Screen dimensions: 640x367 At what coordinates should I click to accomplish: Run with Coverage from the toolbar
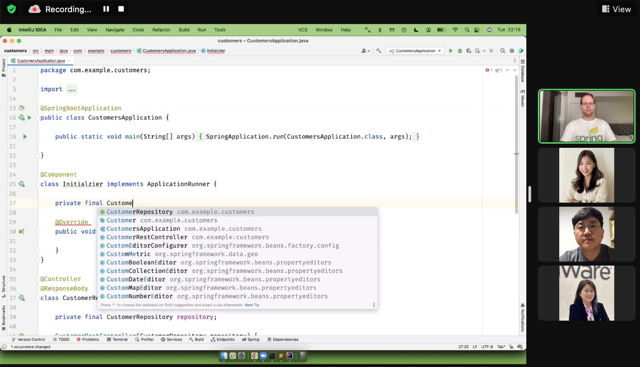[x=469, y=51]
